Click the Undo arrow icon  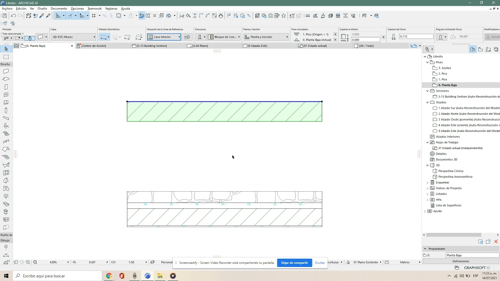tap(13, 16)
